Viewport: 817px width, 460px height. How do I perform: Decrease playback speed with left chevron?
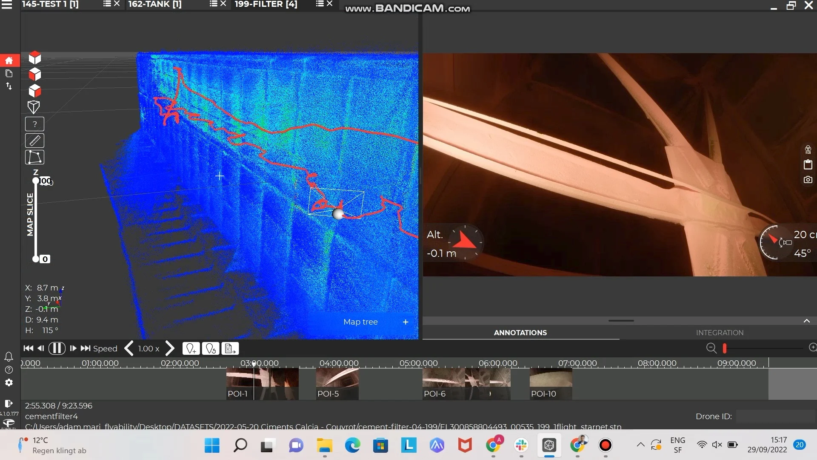click(x=129, y=348)
